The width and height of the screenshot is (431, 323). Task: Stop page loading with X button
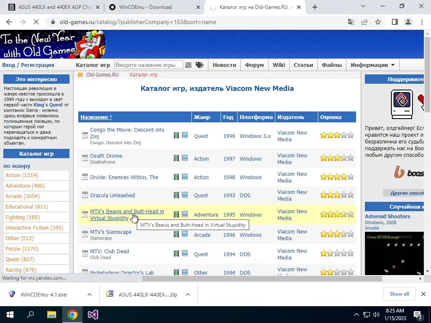[x=36, y=22]
